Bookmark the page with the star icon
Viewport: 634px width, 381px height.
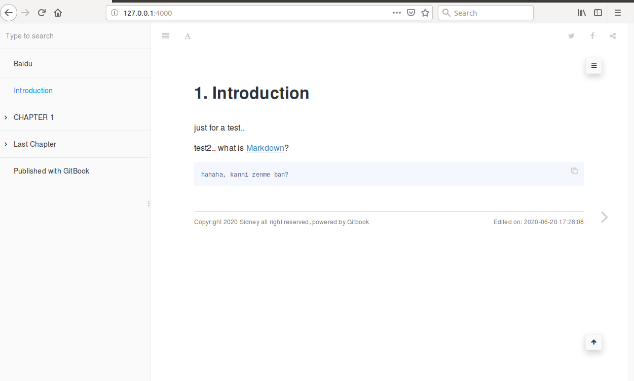(425, 13)
